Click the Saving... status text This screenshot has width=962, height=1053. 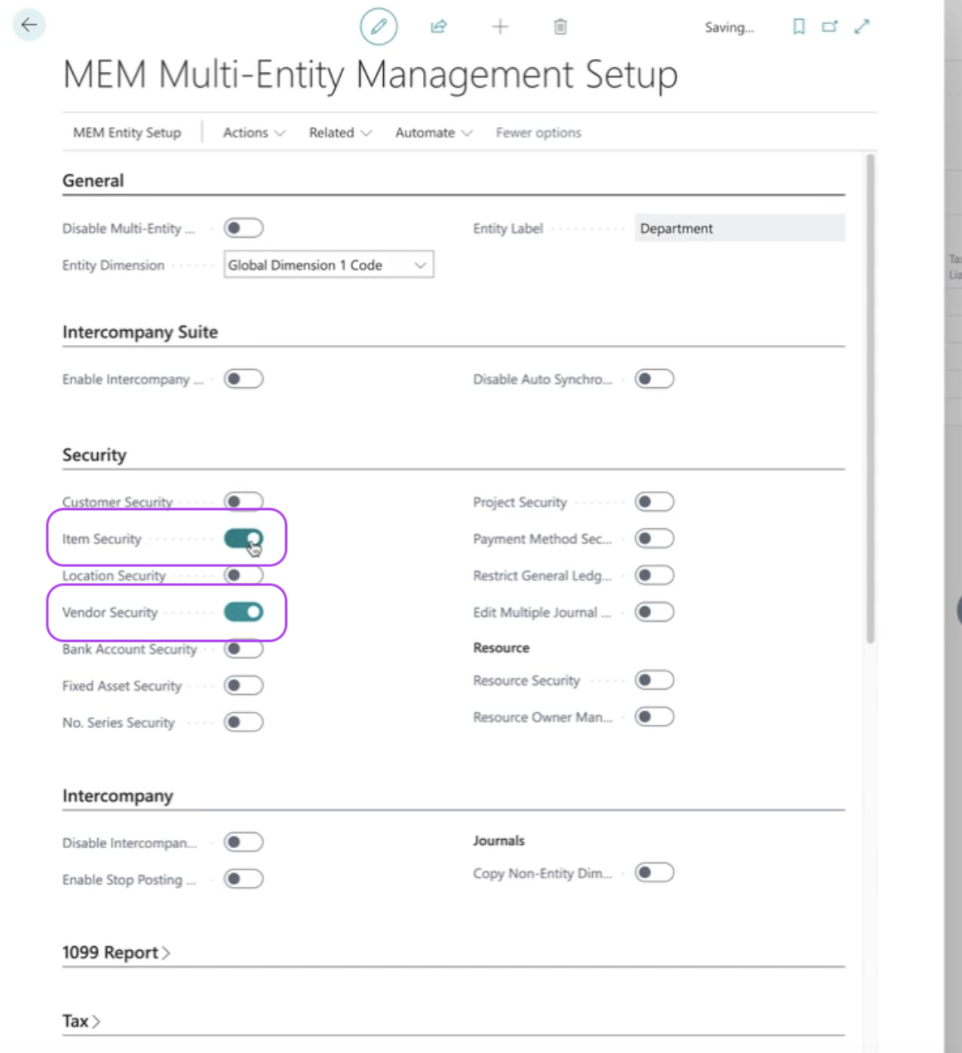pos(729,27)
